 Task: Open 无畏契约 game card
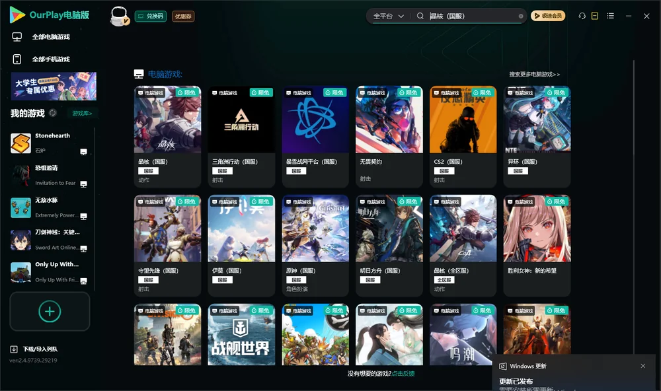click(389, 137)
